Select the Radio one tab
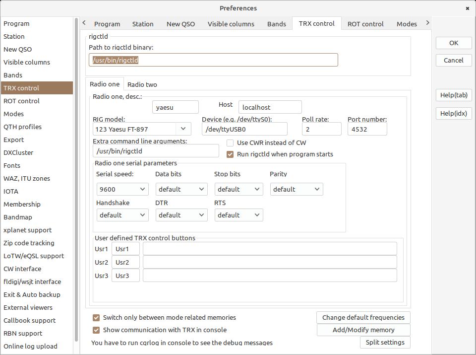 pos(105,84)
